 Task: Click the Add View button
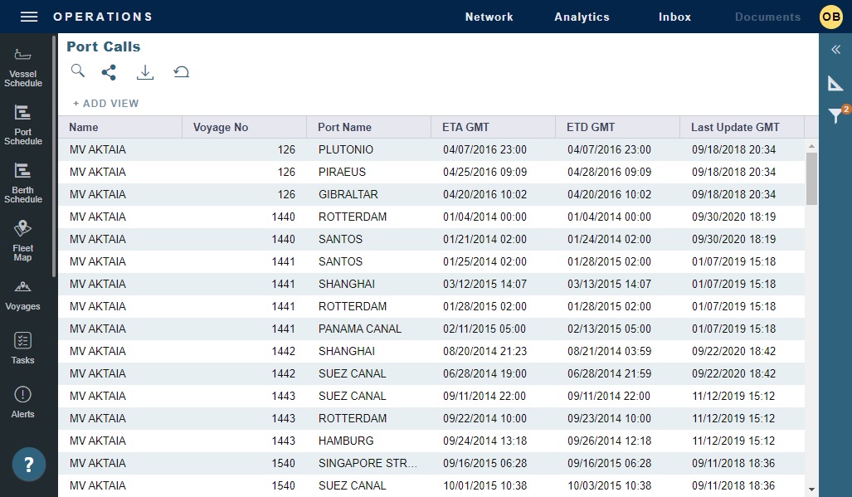106,104
